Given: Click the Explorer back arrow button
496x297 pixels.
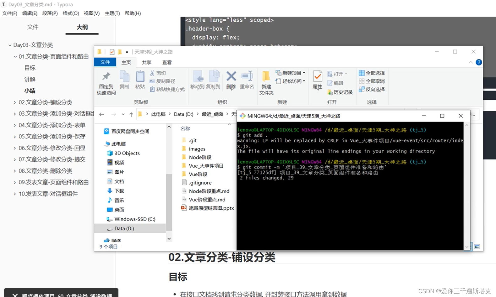Looking at the screenshot, I should pos(101,114).
